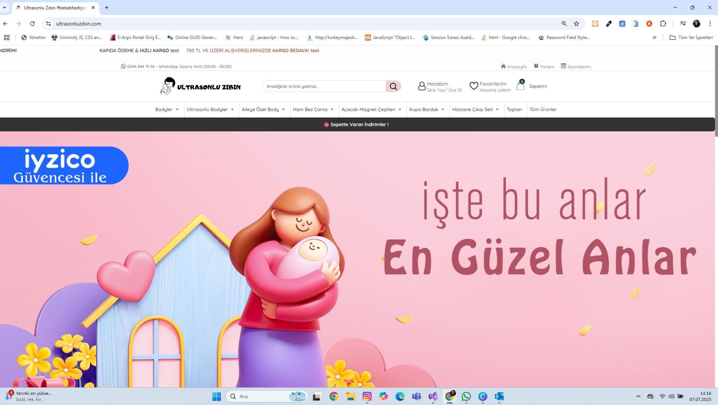This screenshot has height=405, width=718.
Task: Click the taskbar Ara search box
Action: coord(267,396)
